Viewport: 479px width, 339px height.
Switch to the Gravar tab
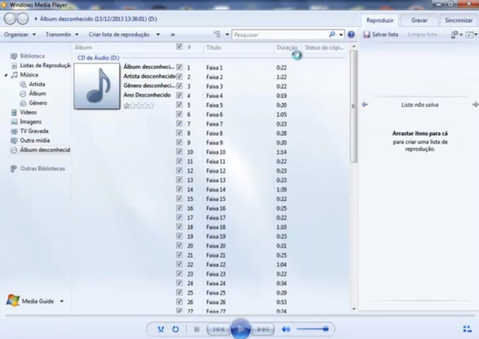coord(419,21)
